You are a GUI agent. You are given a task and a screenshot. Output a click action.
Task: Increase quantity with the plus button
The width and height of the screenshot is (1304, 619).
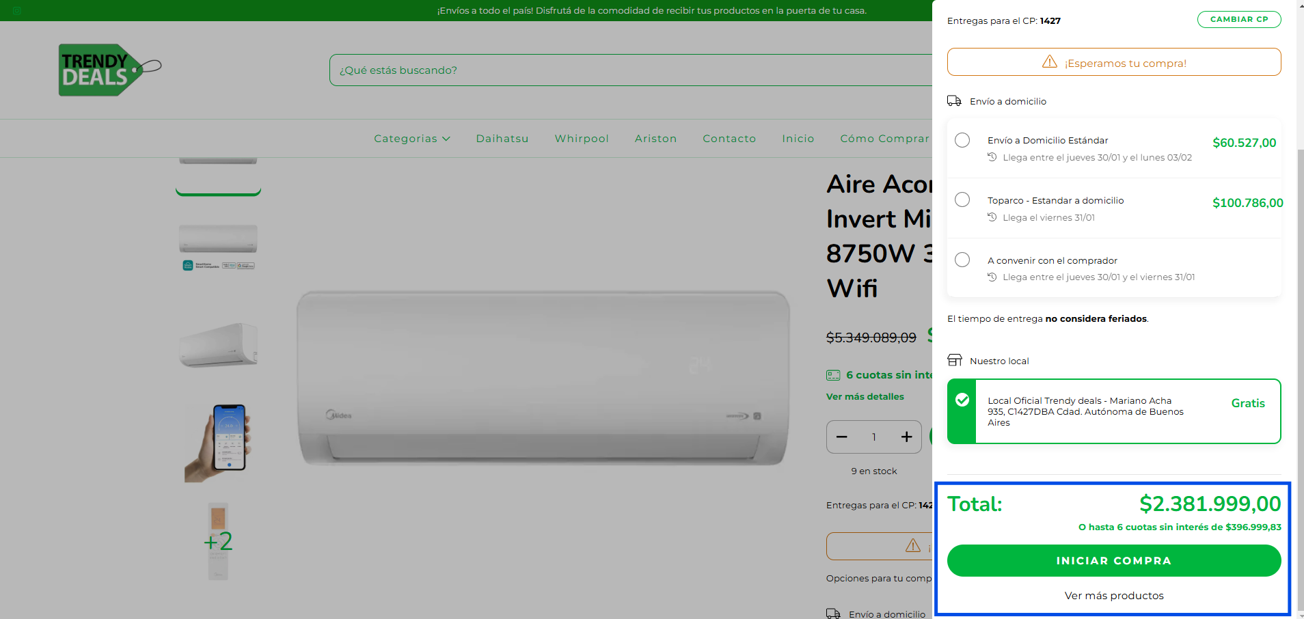[906, 437]
